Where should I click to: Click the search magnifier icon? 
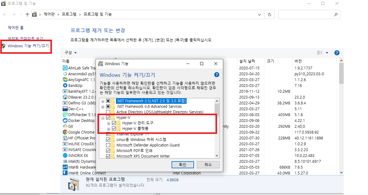(336, 14)
